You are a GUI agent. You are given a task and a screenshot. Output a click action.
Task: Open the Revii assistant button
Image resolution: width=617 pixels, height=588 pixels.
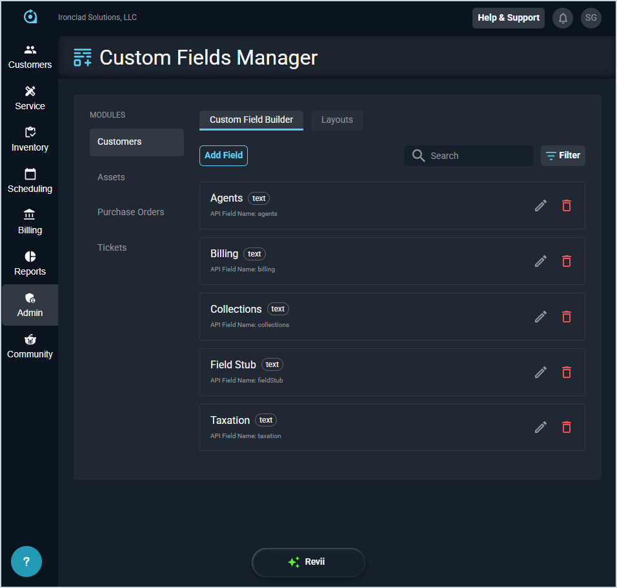[308, 562]
